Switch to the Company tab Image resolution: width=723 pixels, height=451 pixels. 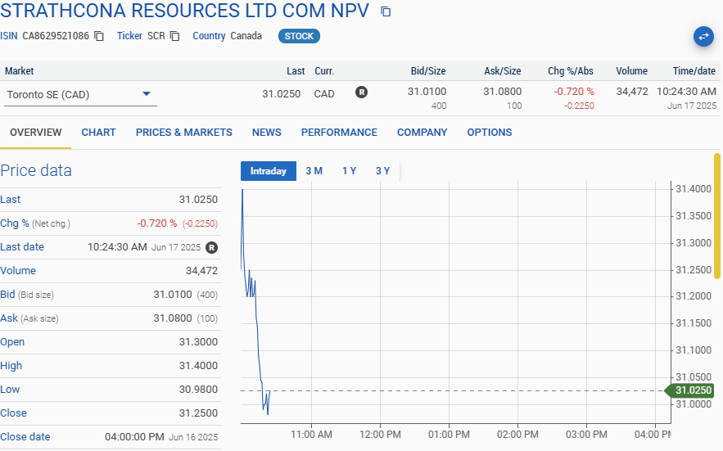tap(422, 133)
